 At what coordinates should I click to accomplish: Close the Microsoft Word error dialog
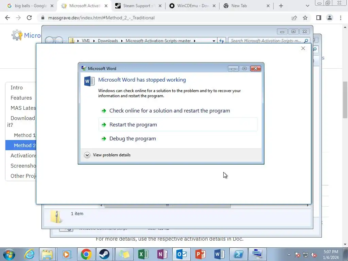(x=256, y=69)
